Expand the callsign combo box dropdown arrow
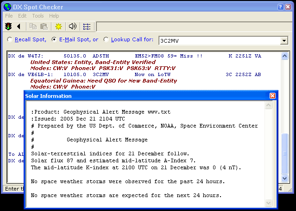 pyautogui.click(x=284, y=41)
